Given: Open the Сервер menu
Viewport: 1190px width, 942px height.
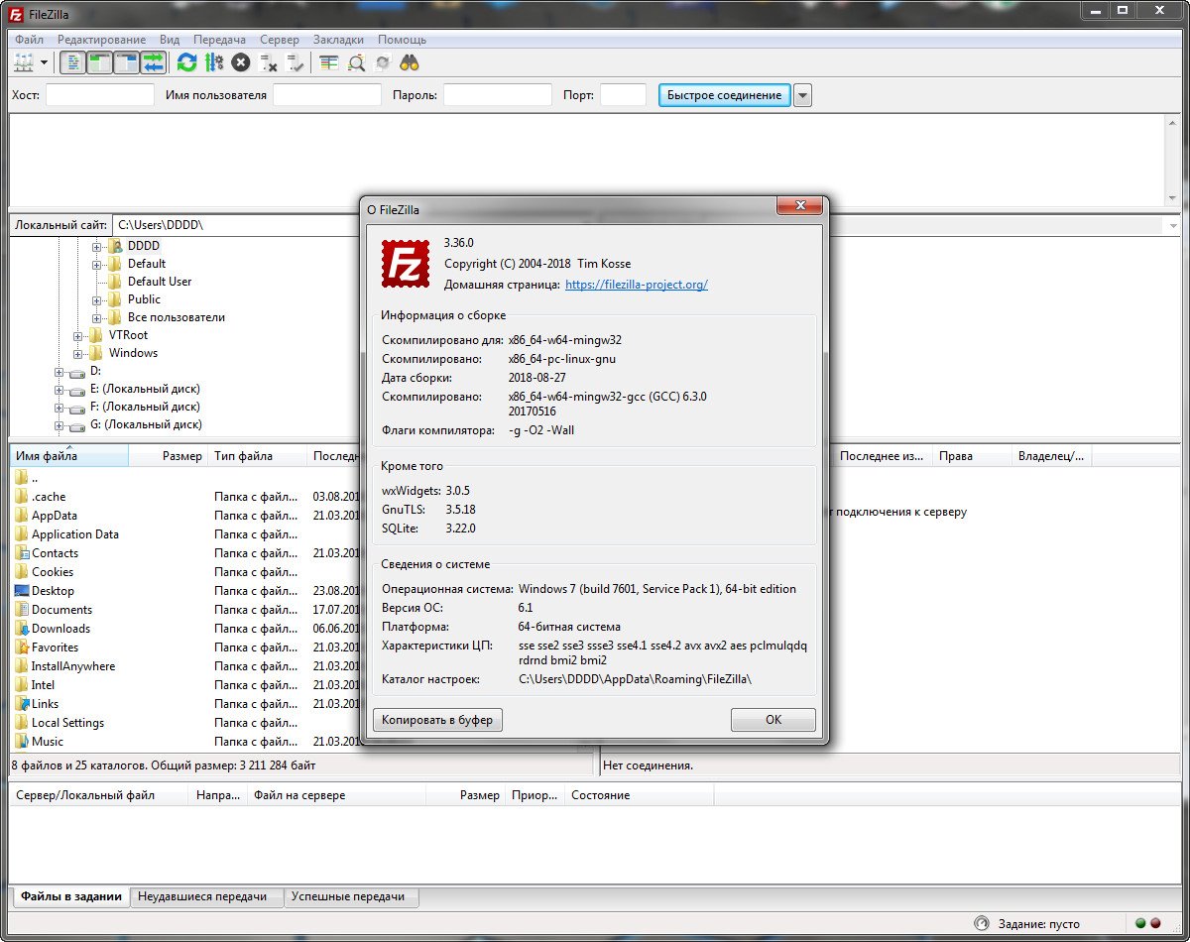Looking at the screenshot, I should [280, 40].
